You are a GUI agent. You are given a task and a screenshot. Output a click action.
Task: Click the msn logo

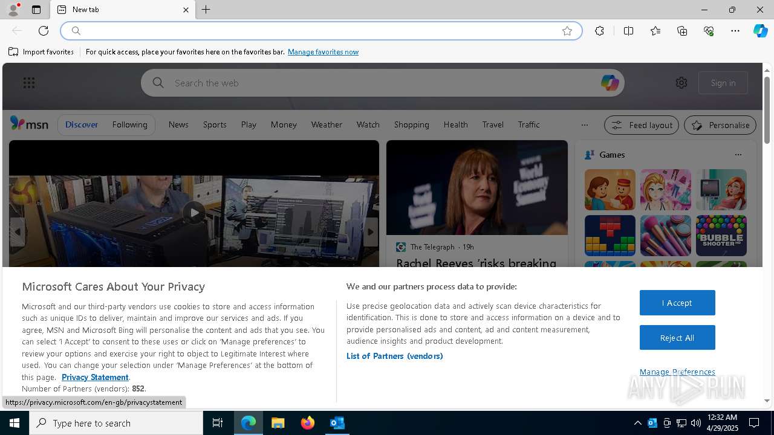click(29, 124)
